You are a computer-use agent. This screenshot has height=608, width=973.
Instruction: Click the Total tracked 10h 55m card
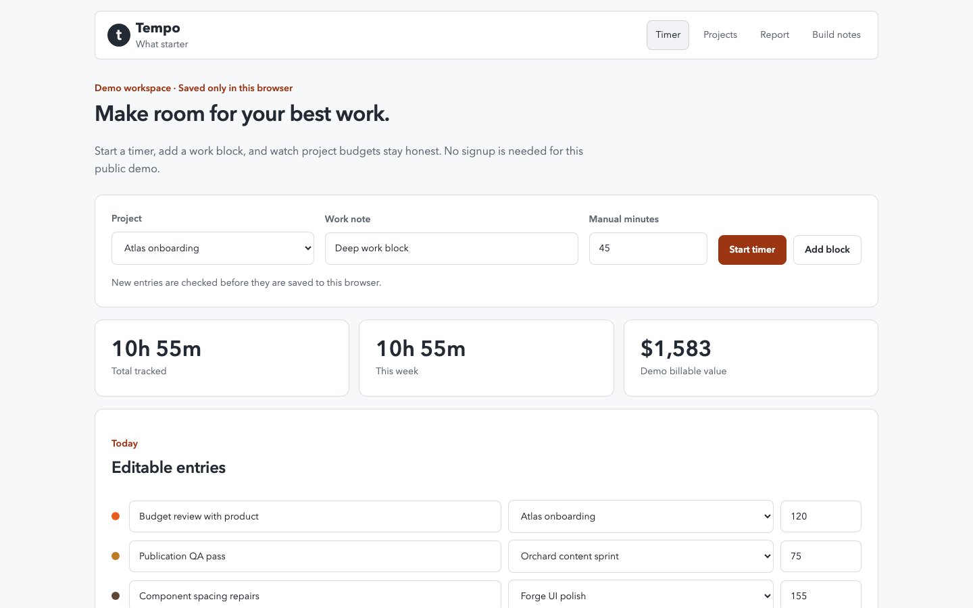pyautogui.click(x=222, y=358)
